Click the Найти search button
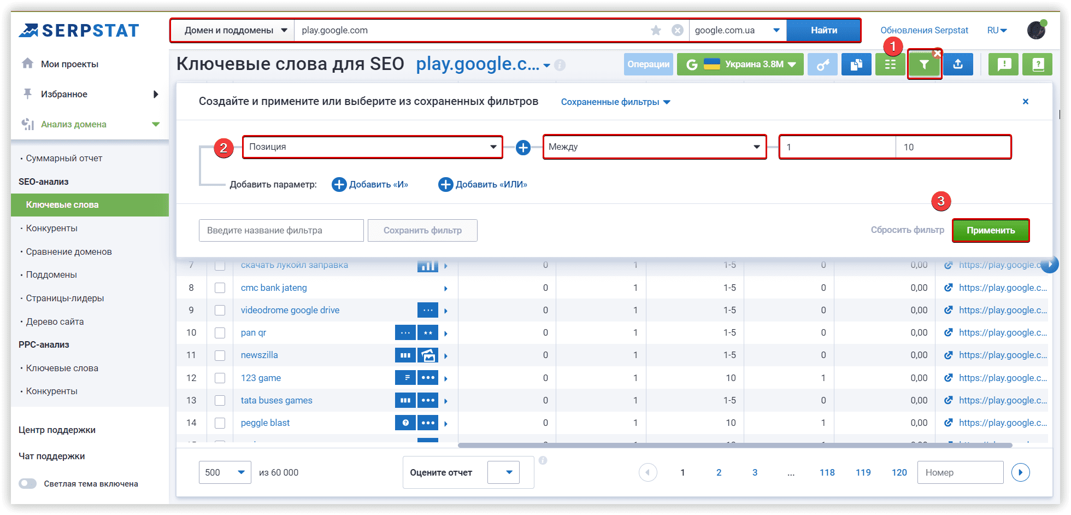 (823, 31)
